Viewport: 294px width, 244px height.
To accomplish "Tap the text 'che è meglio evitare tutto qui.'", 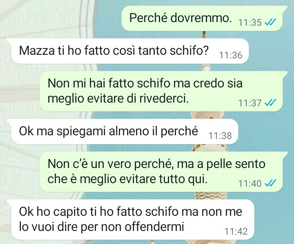I will [x=127, y=179].
